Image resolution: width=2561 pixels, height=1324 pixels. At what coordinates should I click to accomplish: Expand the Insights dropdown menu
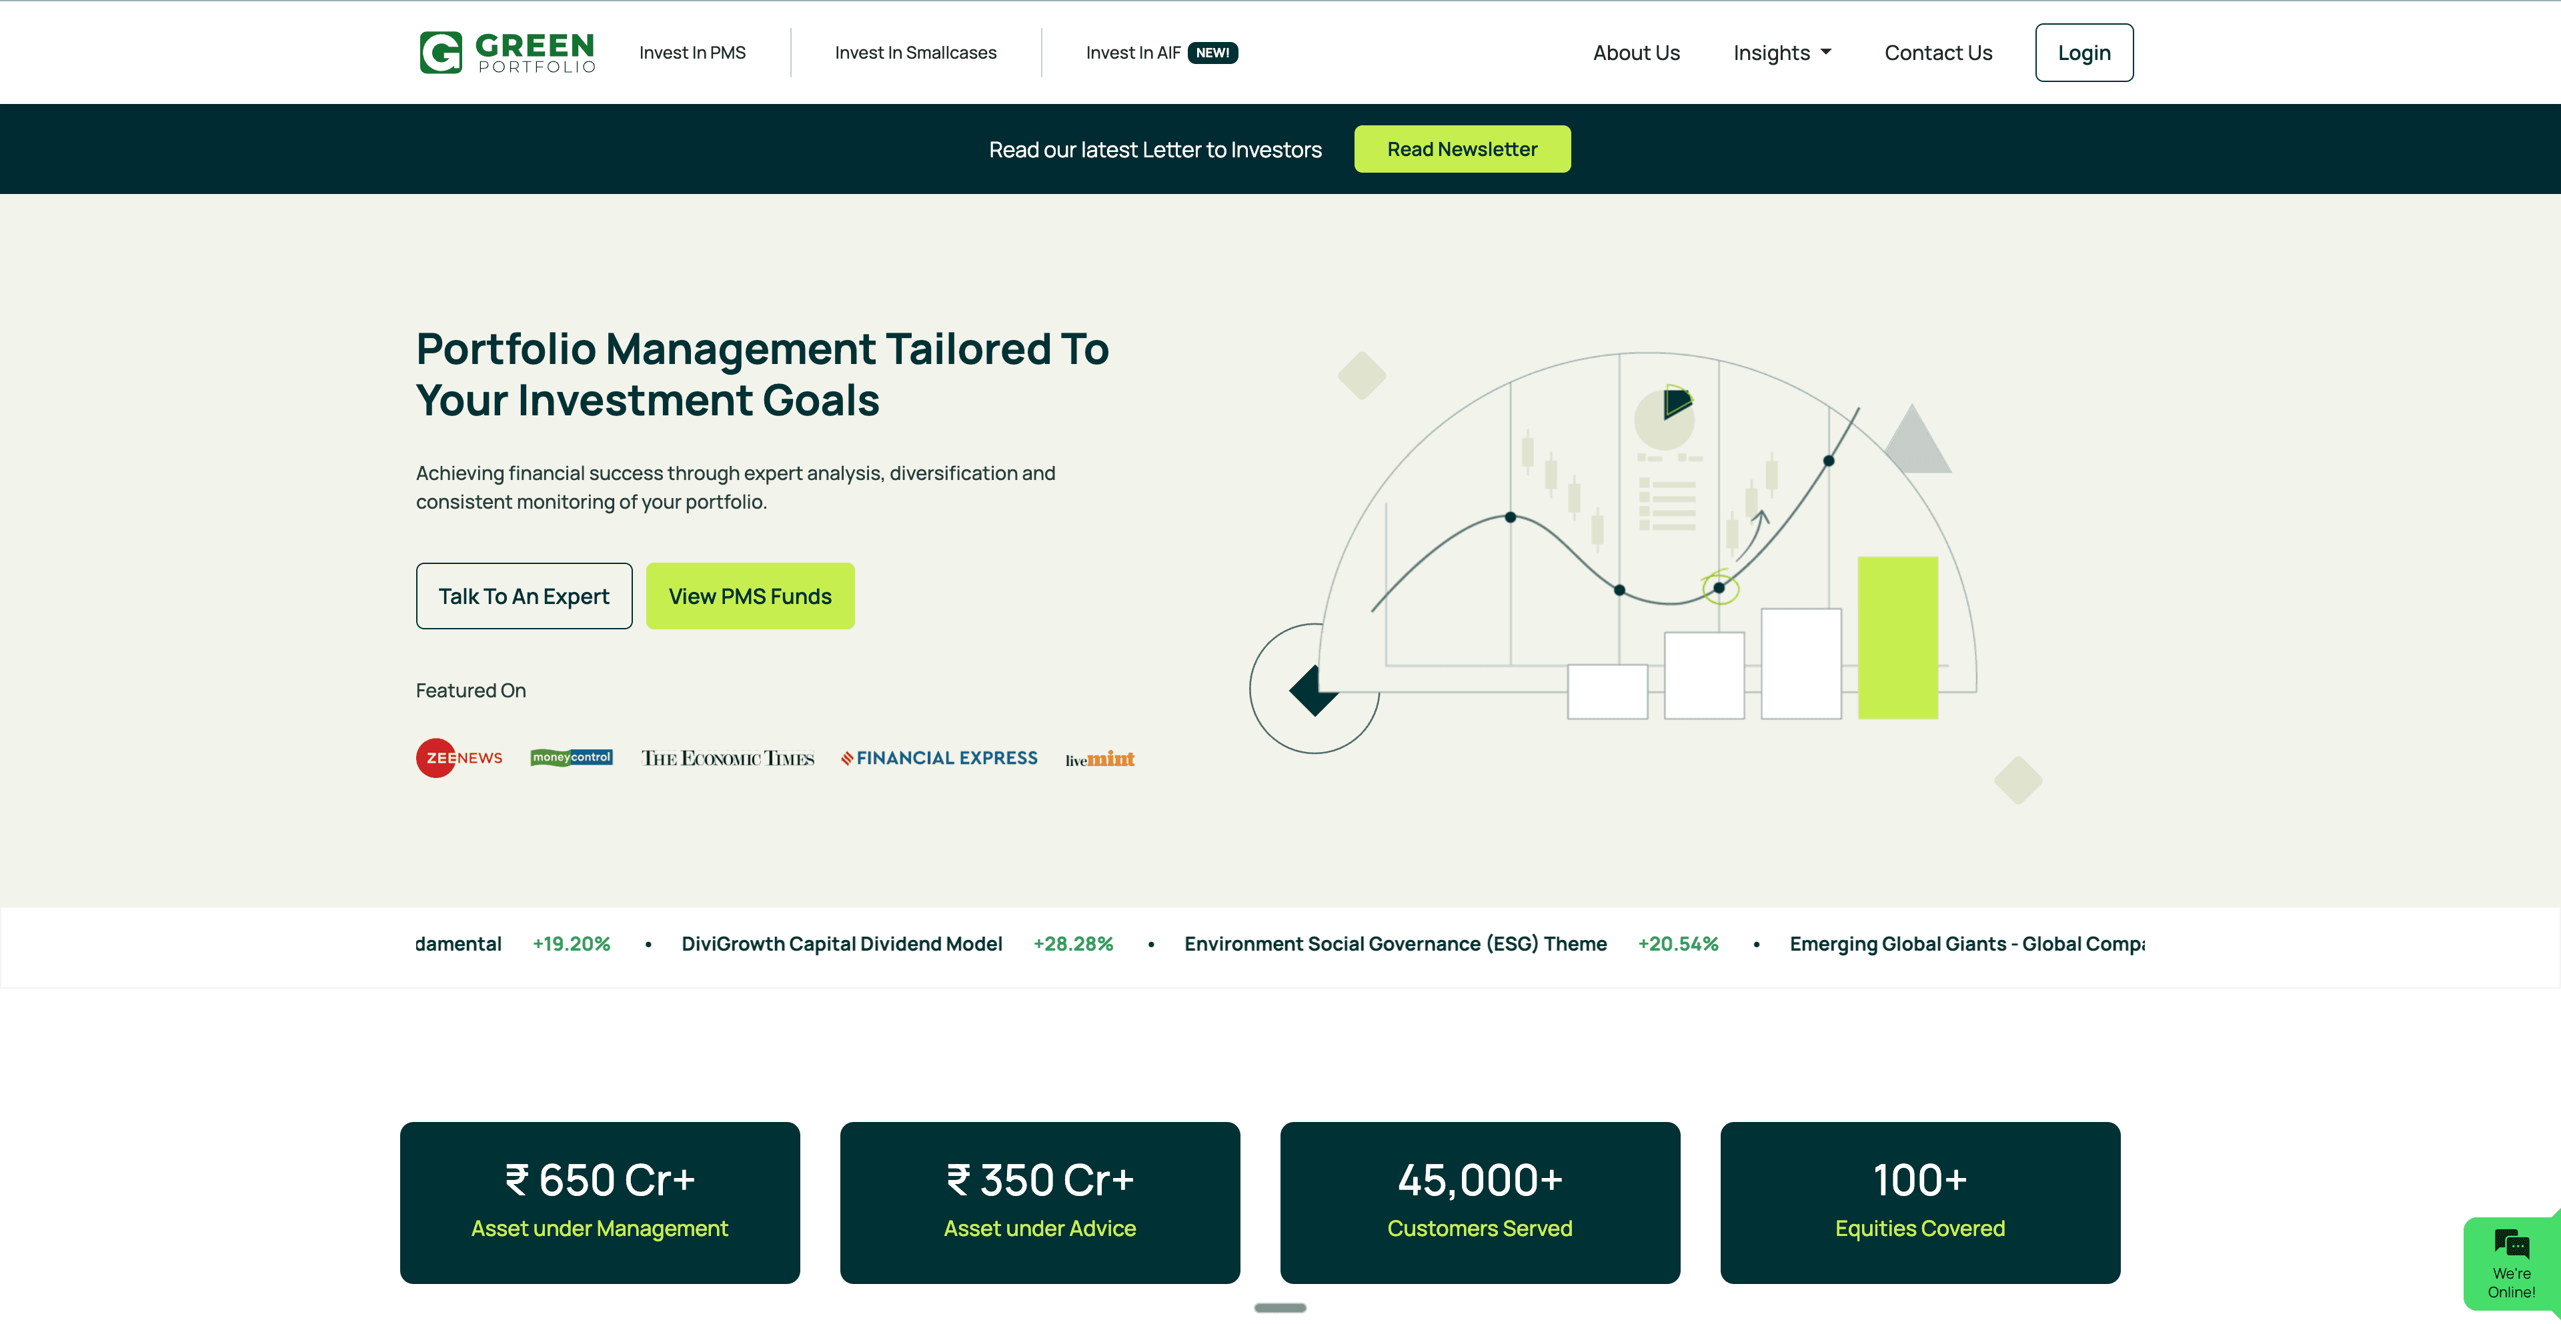pyautogui.click(x=1781, y=52)
